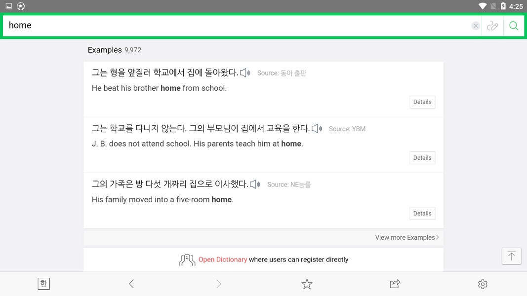The width and height of the screenshot is (527, 296).
Task: Select sentence "He beat his brother home from school."
Action: [x=160, y=88]
